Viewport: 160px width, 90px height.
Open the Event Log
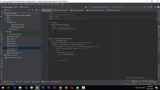[136, 82]
